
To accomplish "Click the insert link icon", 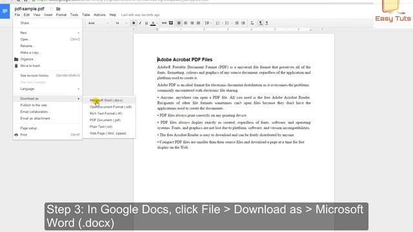I will pyautogui.click(x=164, y=23).
